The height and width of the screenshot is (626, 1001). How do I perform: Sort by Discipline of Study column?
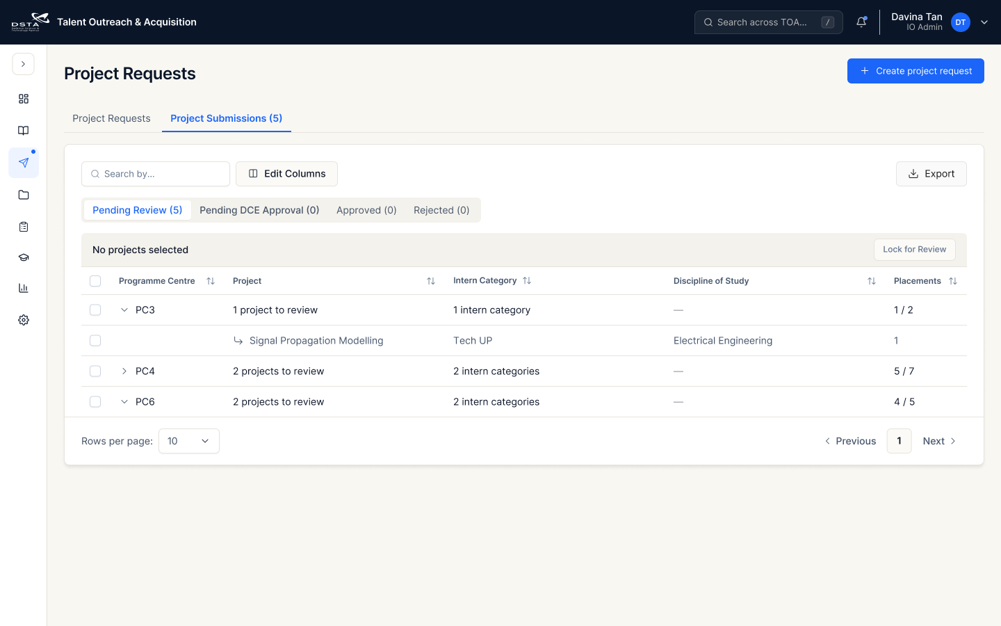[x=872, y=281]
